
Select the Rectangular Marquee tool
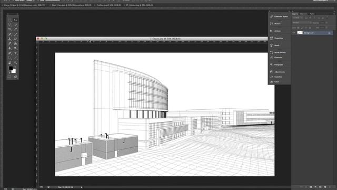pos(9,20)
